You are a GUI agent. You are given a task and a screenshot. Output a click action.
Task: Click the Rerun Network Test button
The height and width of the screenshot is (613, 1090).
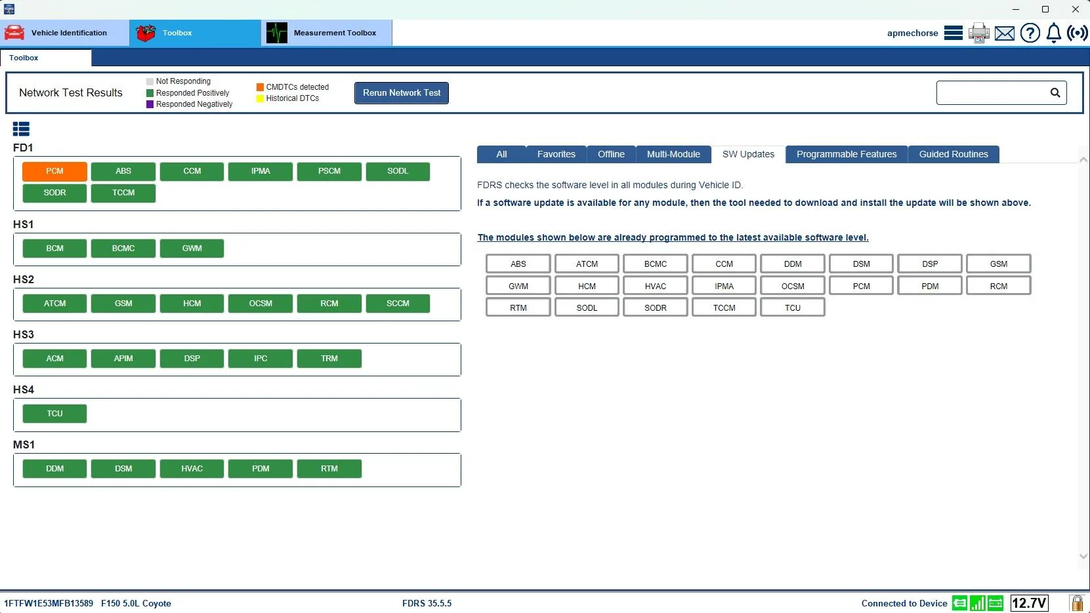pos(402,93)
